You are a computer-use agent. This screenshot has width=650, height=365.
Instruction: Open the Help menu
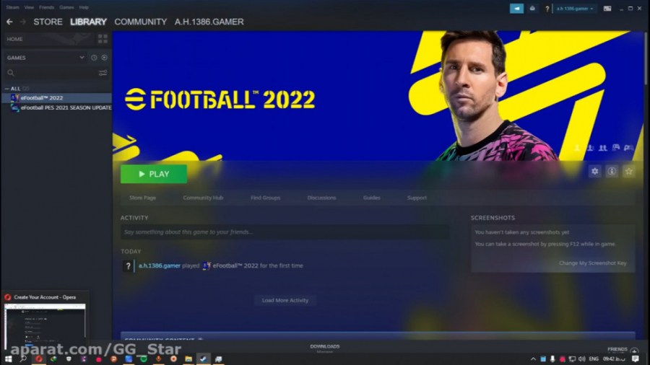[84, 7]
